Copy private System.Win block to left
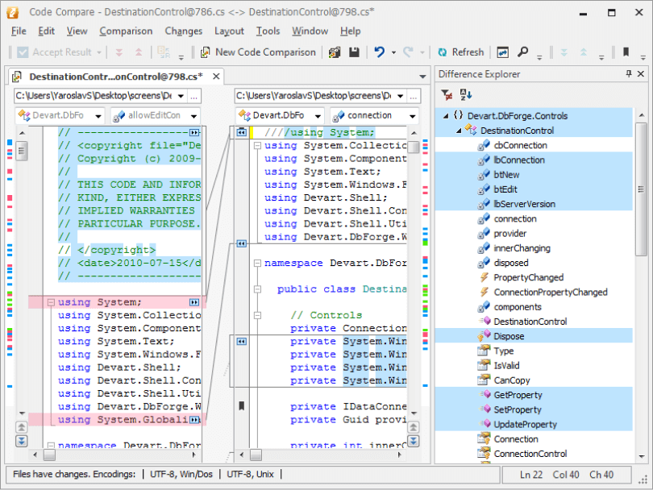653x490 pixels. coord(242,342)
